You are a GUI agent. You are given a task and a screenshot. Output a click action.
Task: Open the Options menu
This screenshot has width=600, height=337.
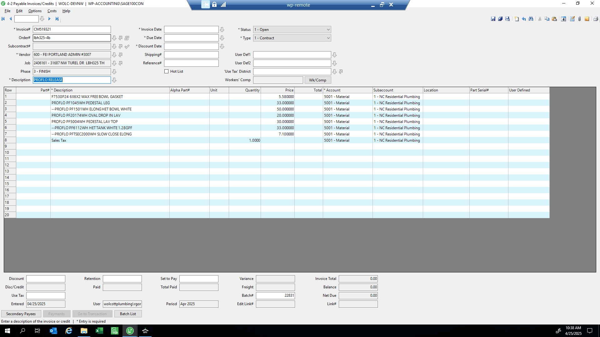(35, 11)
